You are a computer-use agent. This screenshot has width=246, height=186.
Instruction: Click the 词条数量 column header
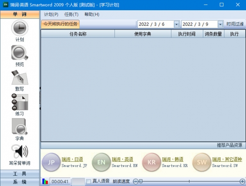click(213, 34)
